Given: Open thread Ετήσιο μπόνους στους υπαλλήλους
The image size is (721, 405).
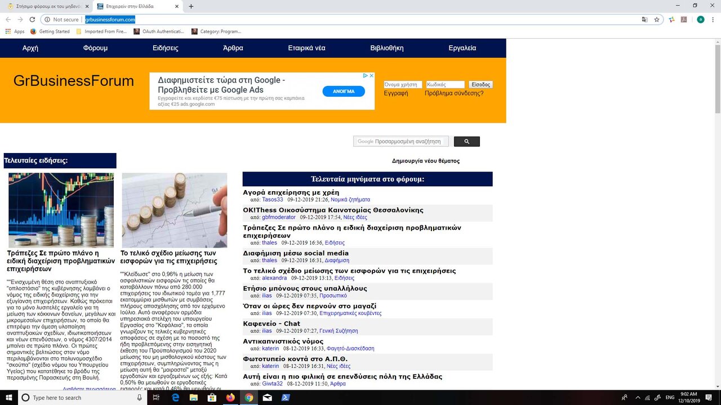Looking at the screenshot, I should coord(305,289).
